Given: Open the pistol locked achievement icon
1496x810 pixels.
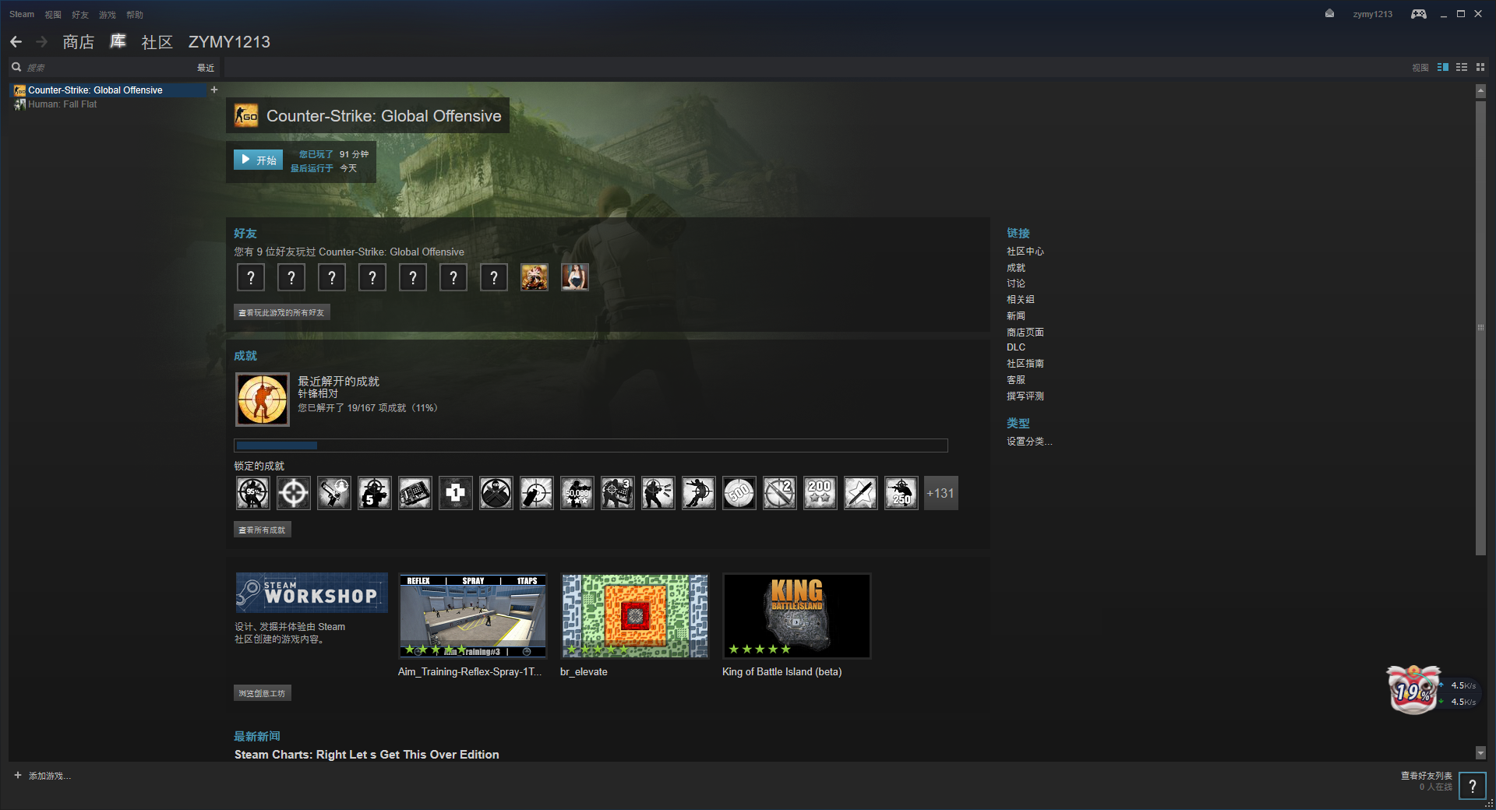Looking at the screenshot, I should coord(333,493).
